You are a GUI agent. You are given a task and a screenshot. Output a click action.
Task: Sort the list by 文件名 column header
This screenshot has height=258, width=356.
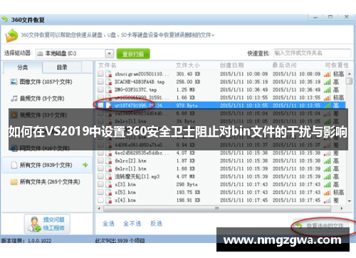(108, 65)
